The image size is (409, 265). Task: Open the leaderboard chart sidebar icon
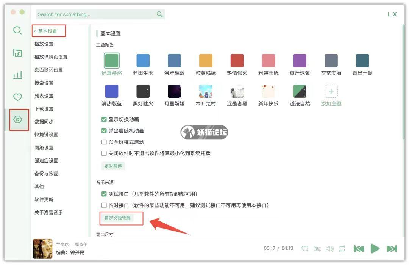point(17,75)
